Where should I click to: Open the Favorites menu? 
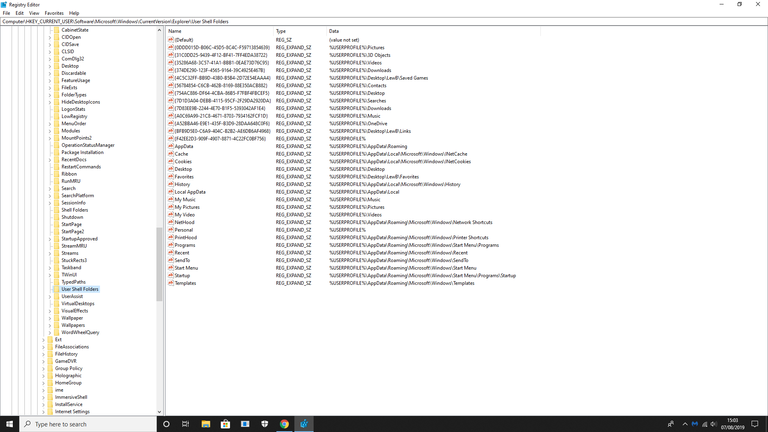pyautogui.click(x=54, y=13)
